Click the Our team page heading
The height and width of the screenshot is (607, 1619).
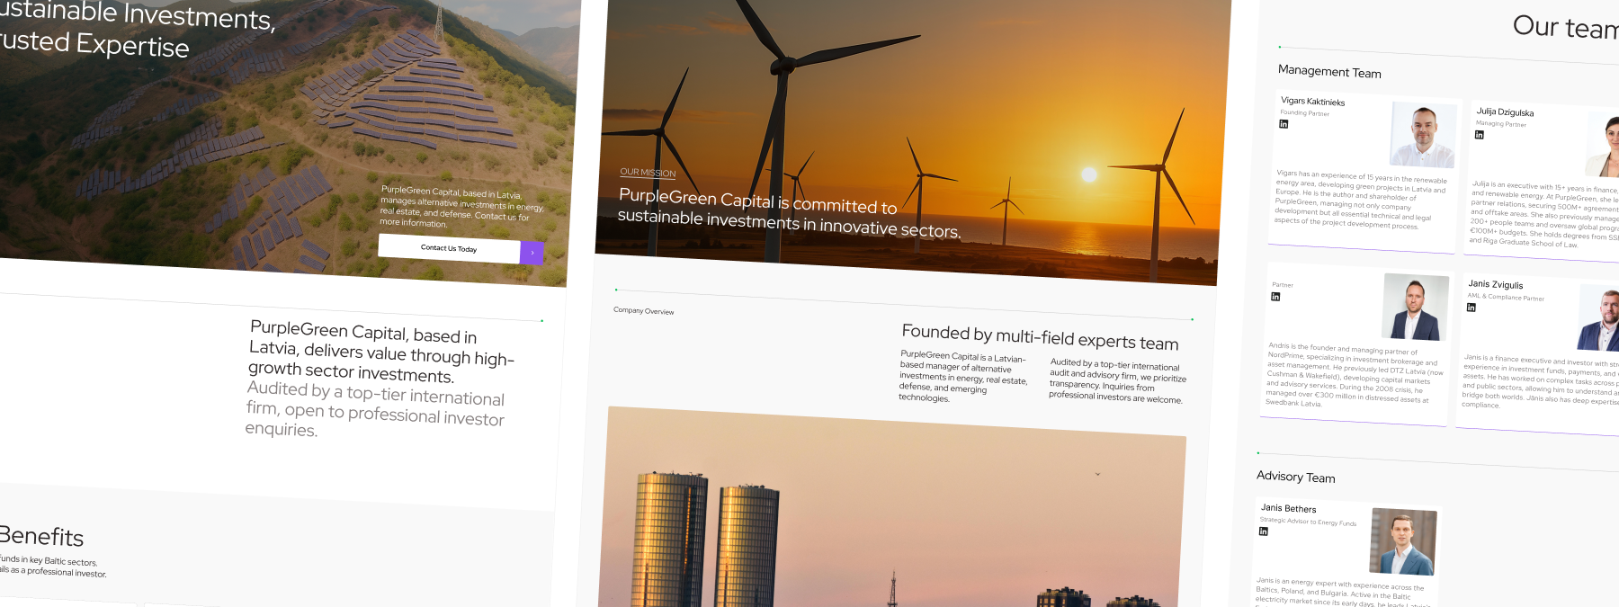coord(1565,27)
